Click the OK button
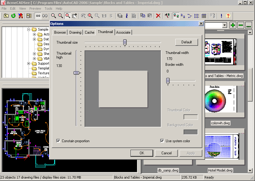This screenshot has height=181, width=255. click(142, 153)
